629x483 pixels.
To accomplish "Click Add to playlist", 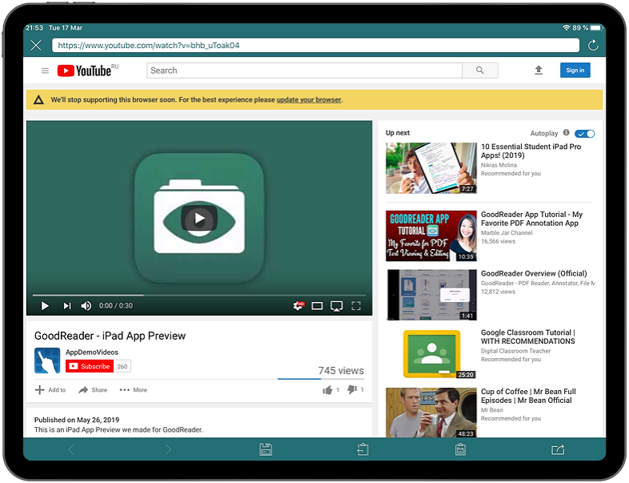I will pyautogui.click(x=50, y=390).
